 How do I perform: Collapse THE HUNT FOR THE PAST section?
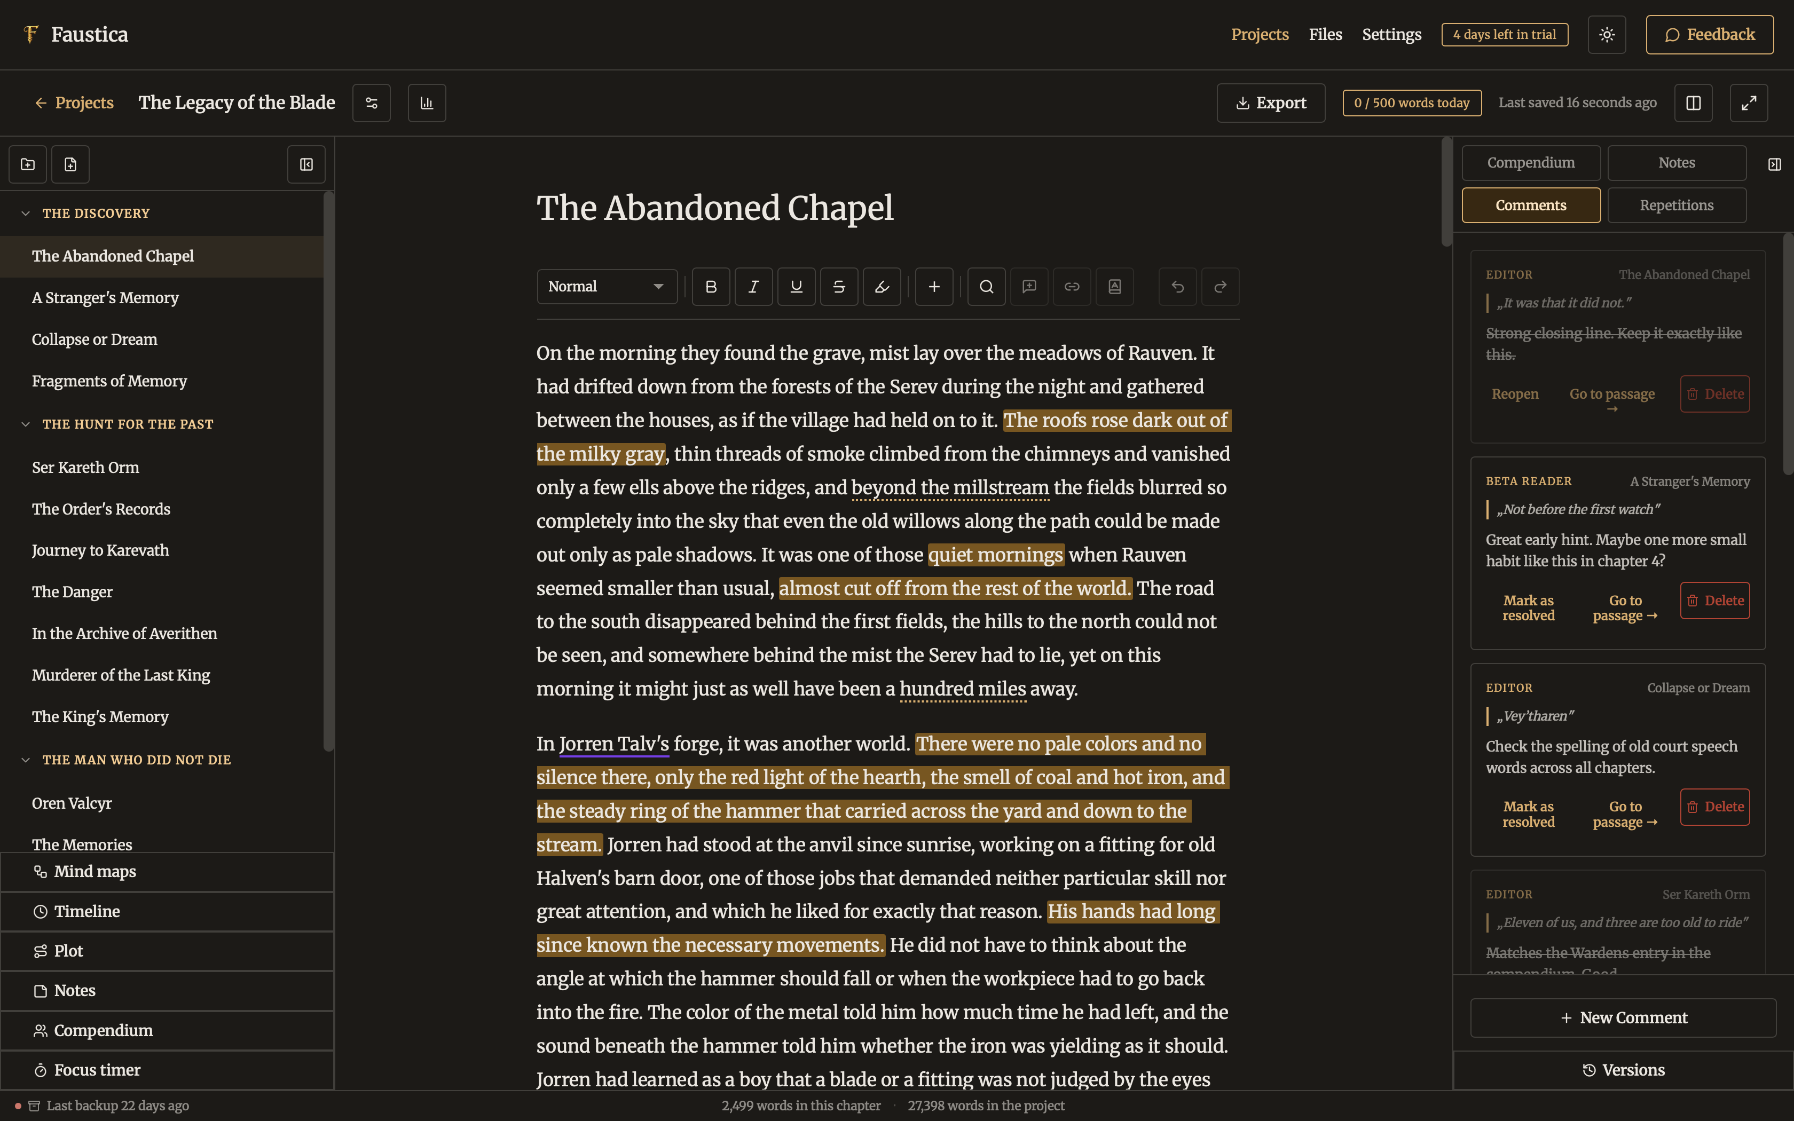tap(26, 424)
